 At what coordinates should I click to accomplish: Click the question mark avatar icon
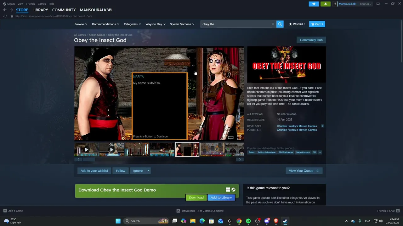click(x=335, y=4)
